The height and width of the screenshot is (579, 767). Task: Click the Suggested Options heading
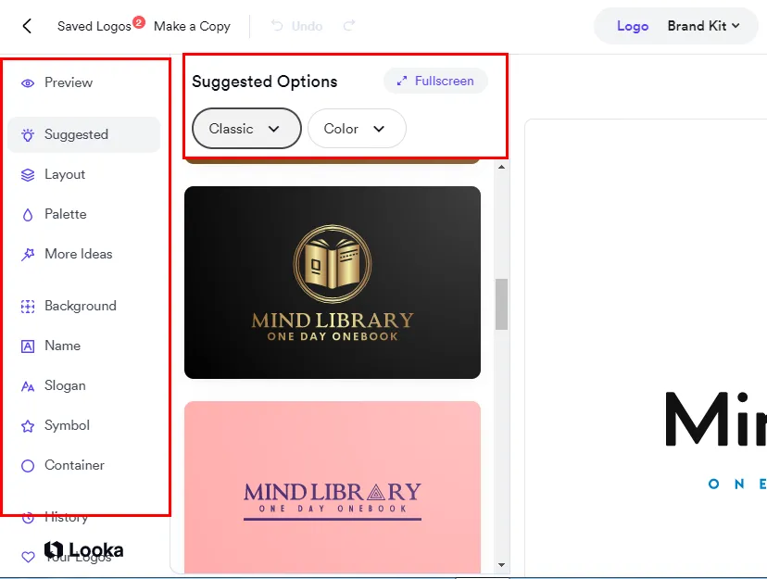pos(265,82)
